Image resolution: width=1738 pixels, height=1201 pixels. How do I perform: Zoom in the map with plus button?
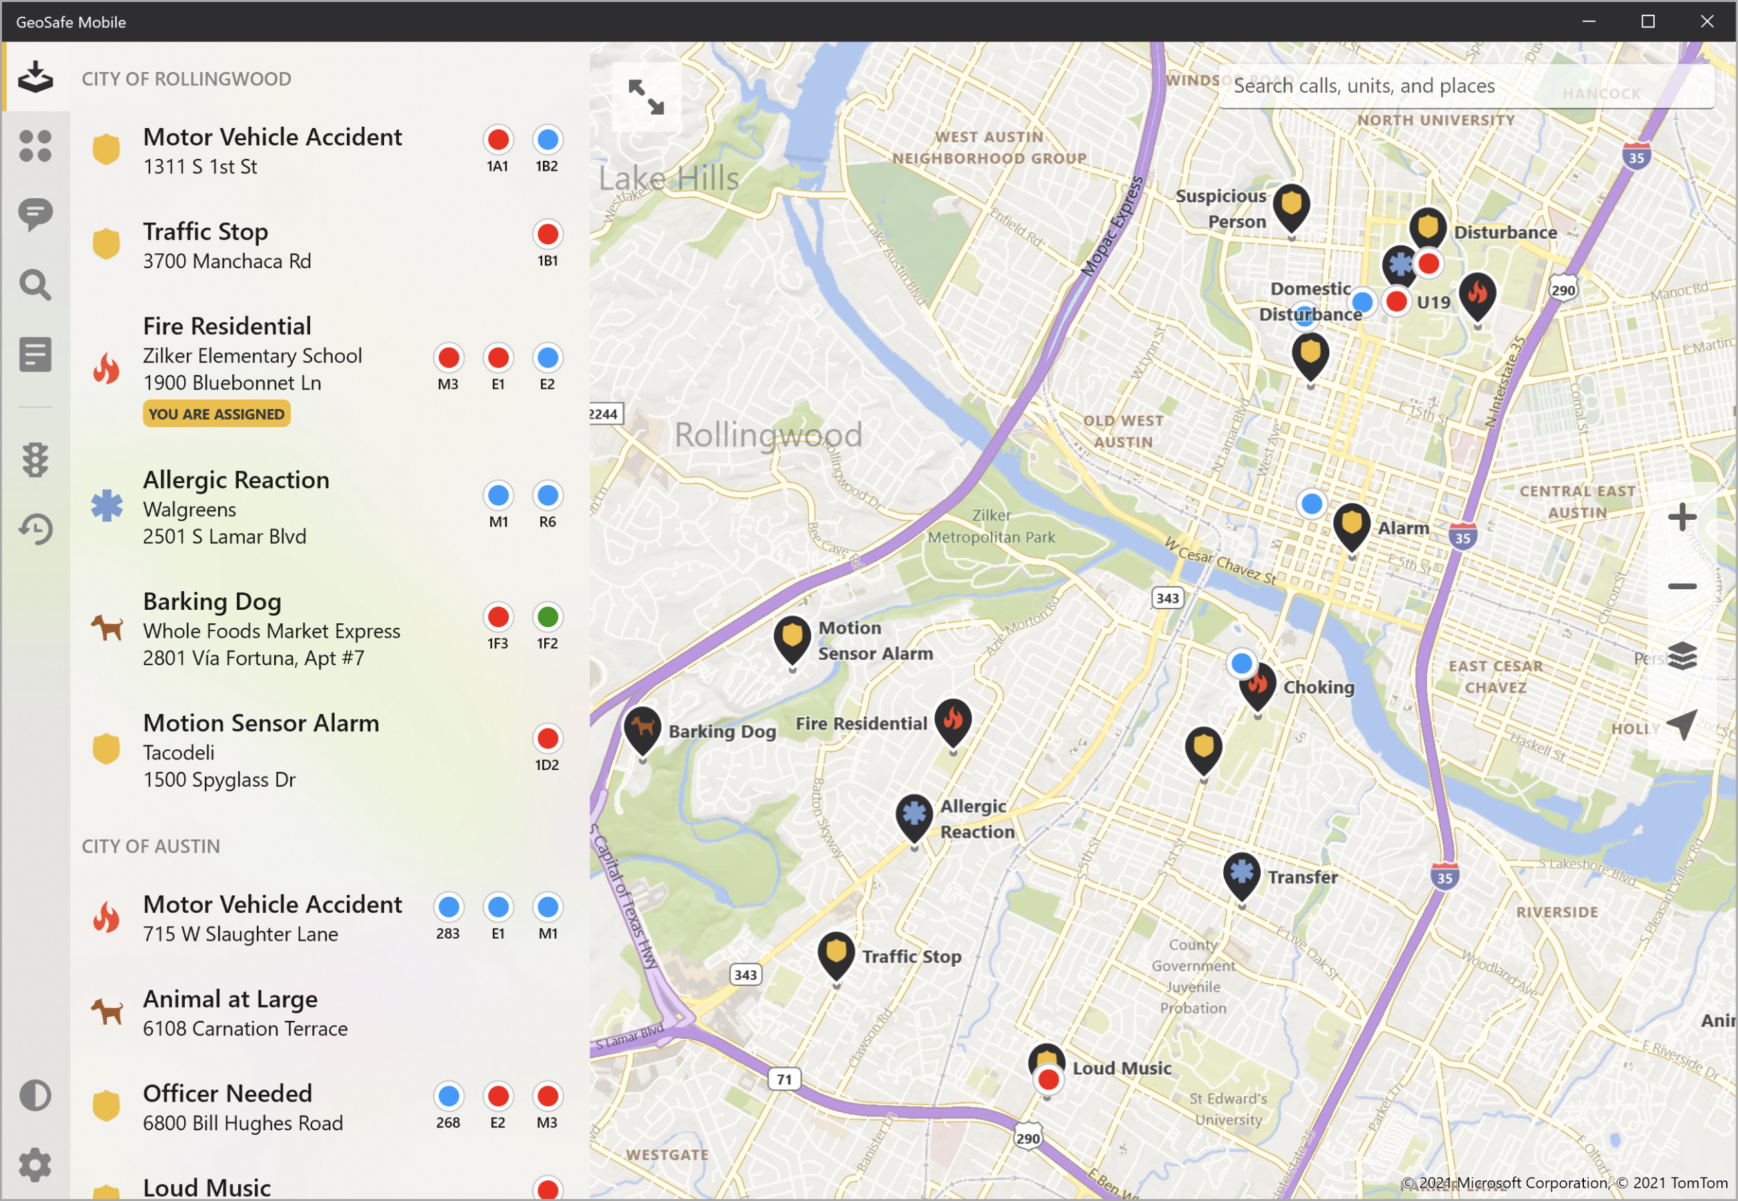point(1681,517)
